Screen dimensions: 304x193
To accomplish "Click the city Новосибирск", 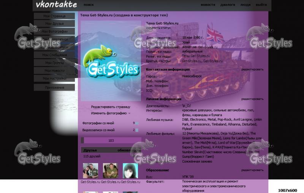I will tap(192, 76).
